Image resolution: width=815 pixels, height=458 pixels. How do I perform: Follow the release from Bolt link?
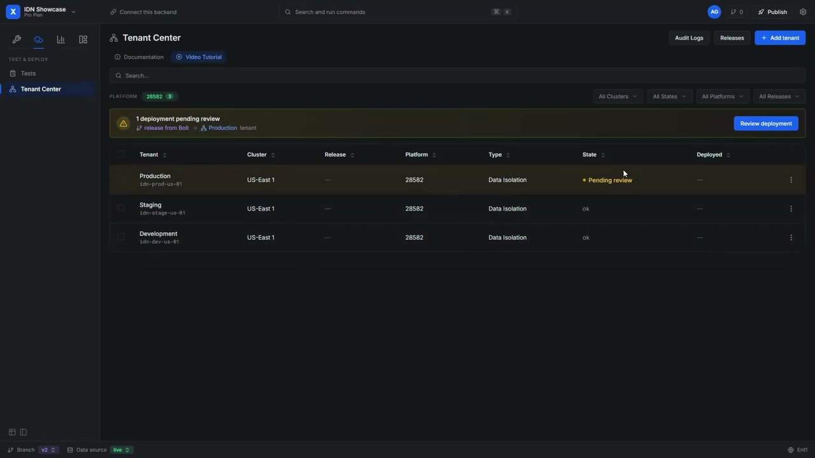point(162,128)
